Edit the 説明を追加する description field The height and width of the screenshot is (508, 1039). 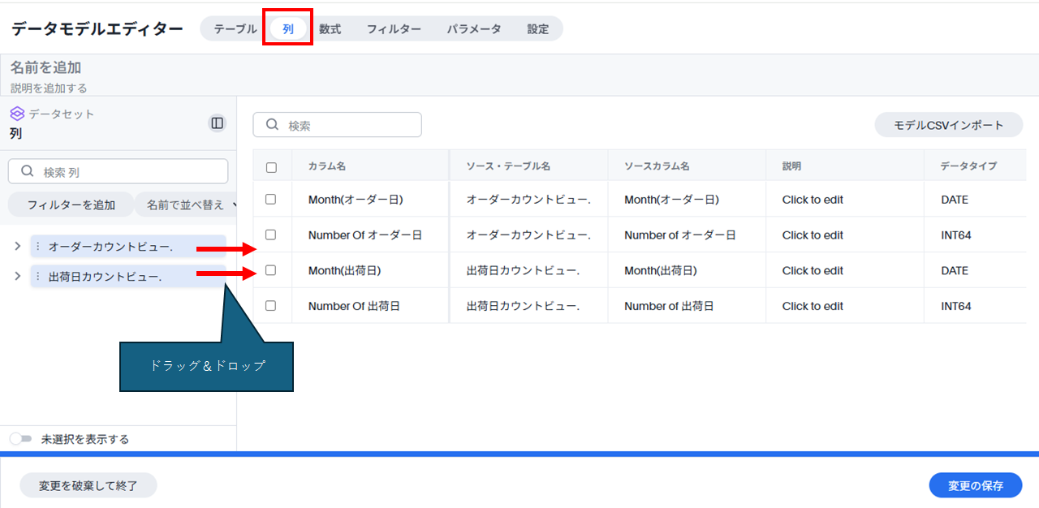click(x=49, y=88)
